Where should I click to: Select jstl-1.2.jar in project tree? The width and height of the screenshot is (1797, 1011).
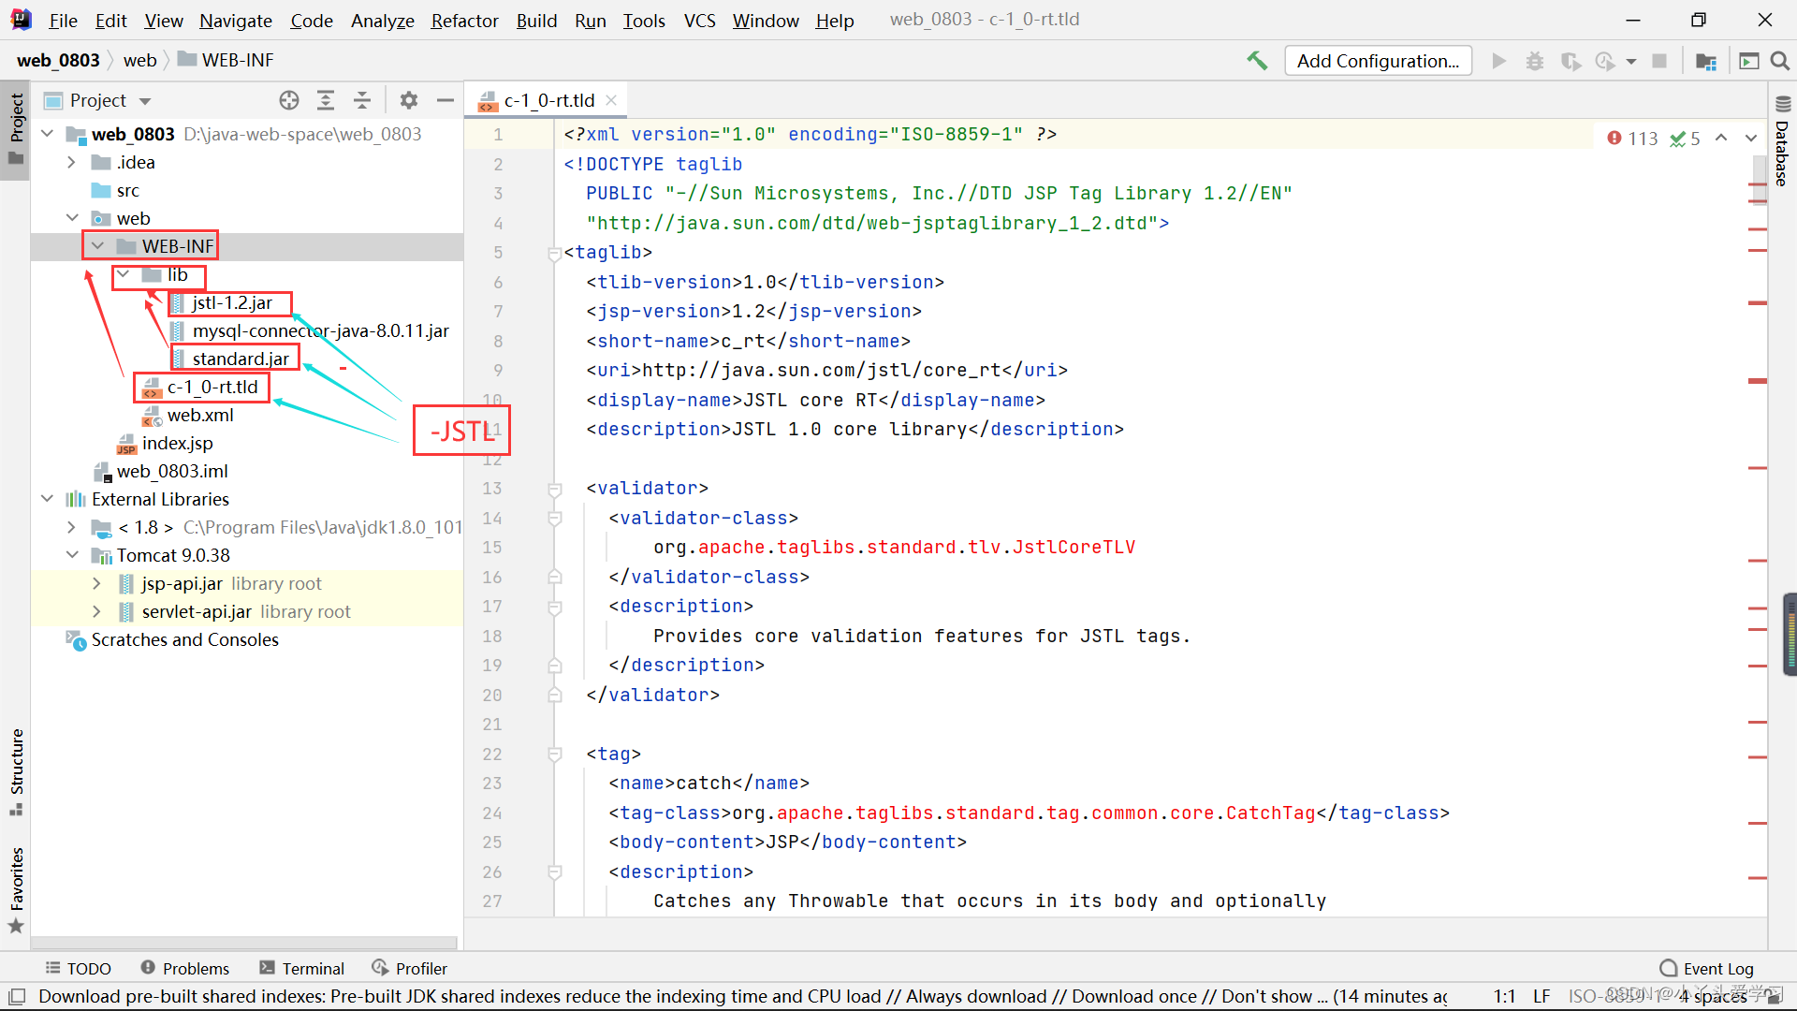click(x=232, y=302)
